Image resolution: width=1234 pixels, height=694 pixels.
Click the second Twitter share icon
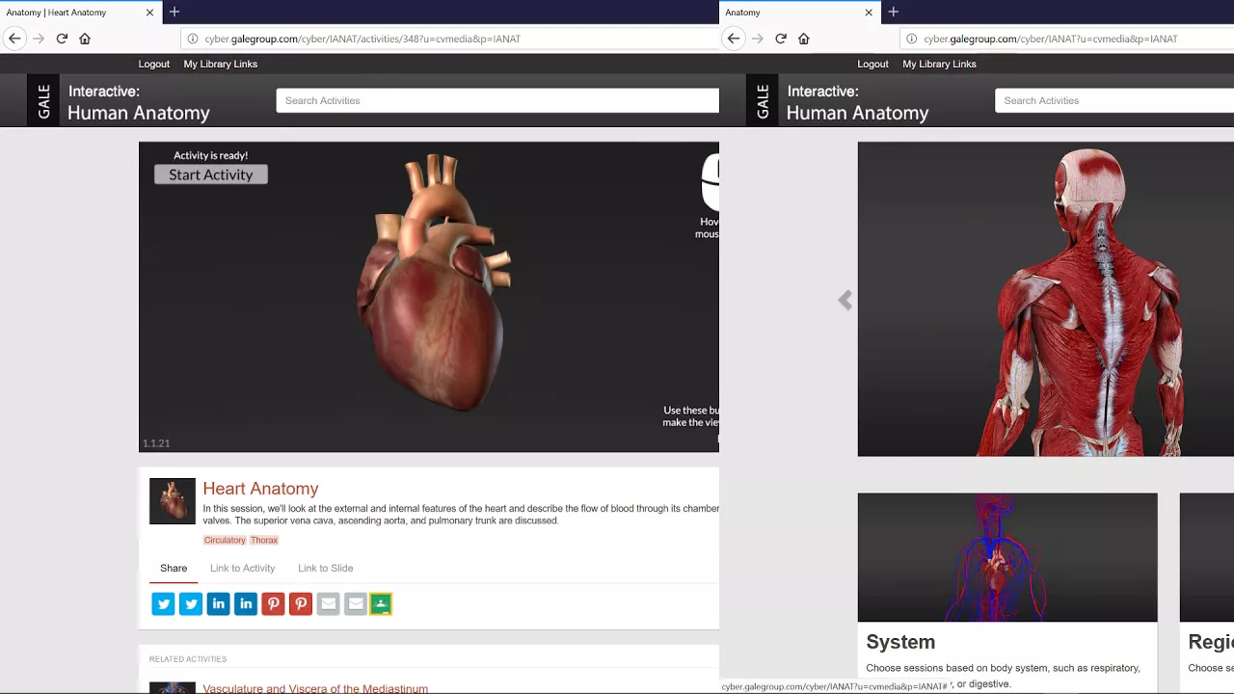191,603
